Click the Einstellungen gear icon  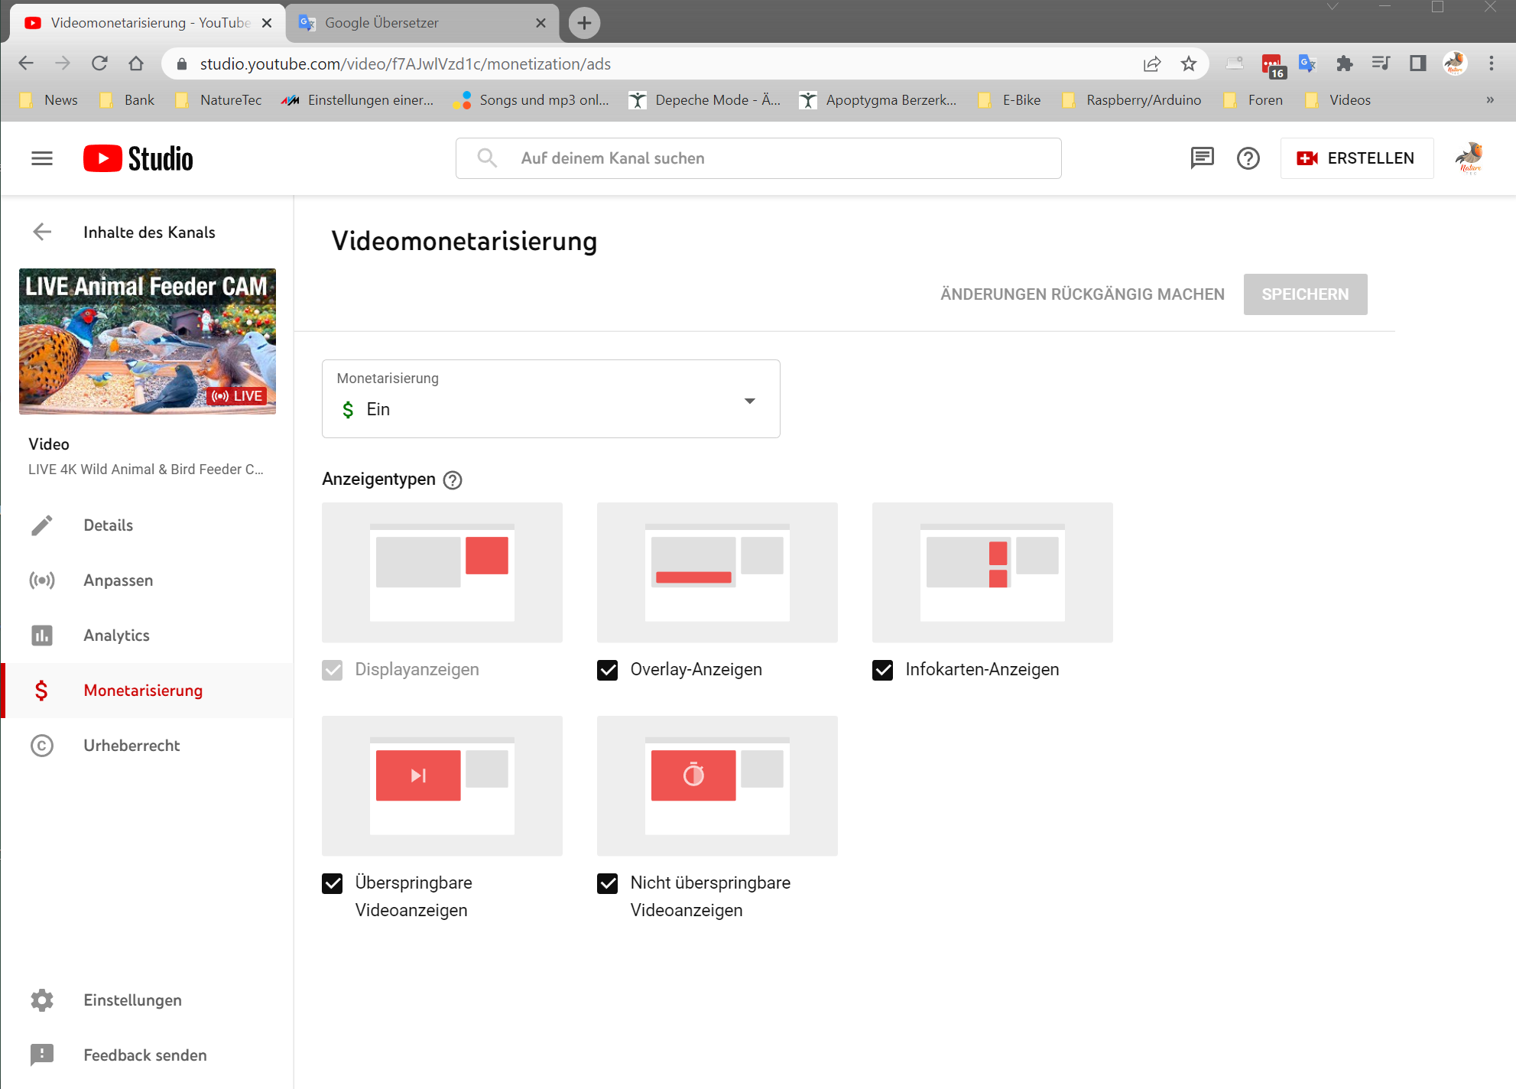[42, 1000]
